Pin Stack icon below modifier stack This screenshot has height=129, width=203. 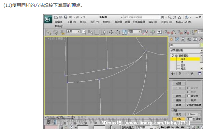pos(173,74)
